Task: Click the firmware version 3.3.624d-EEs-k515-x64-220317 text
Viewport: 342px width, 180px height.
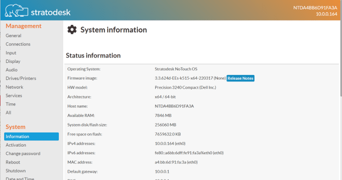Action: point(183,78)
